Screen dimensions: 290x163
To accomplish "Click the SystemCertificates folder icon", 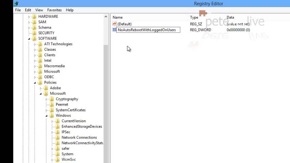I will coord(52,110).
